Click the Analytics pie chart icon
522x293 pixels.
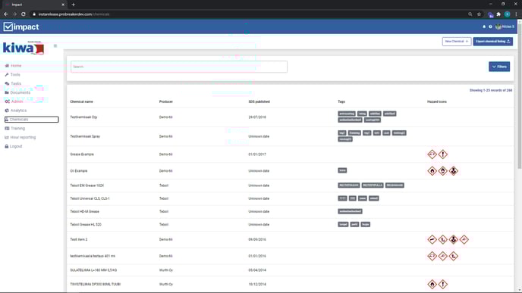pyautogui.click(x=7, y=111)
